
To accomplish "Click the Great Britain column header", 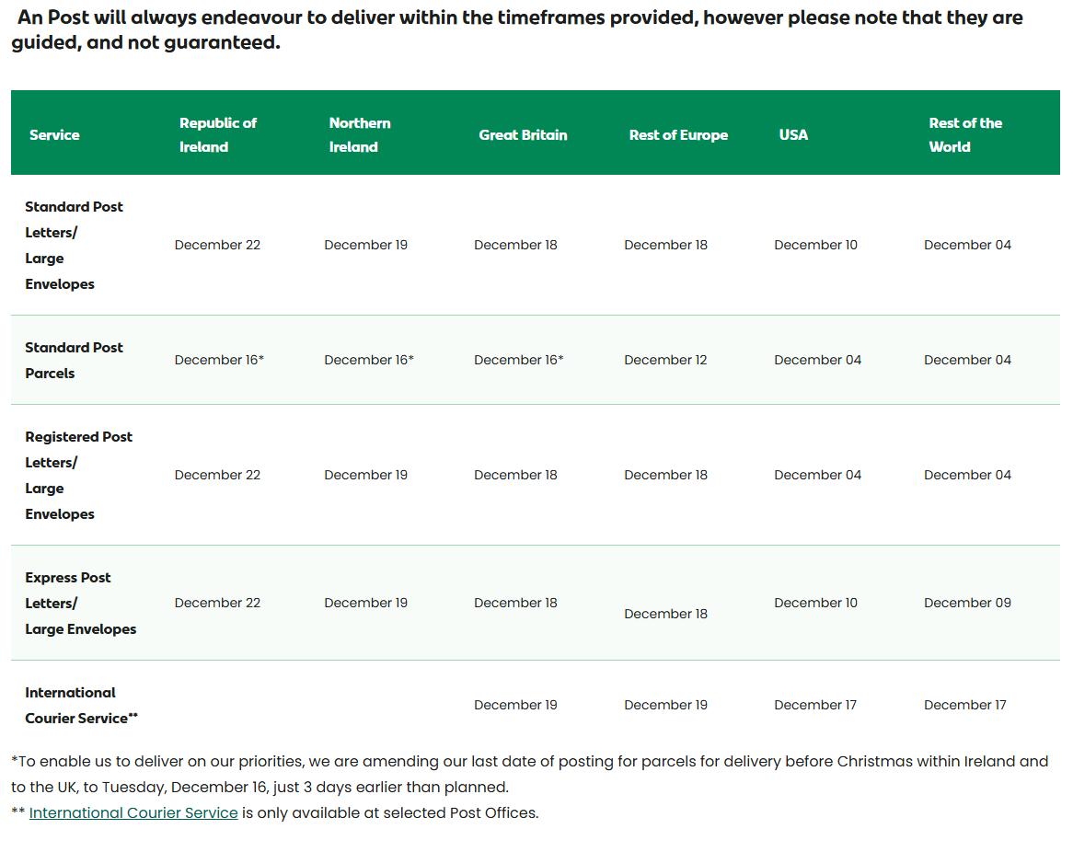I will (523, 135).
